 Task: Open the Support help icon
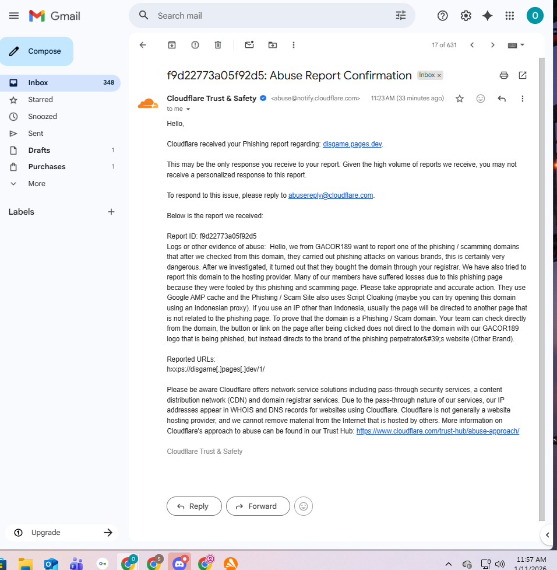pyautogui.click(x=442, y=16)
